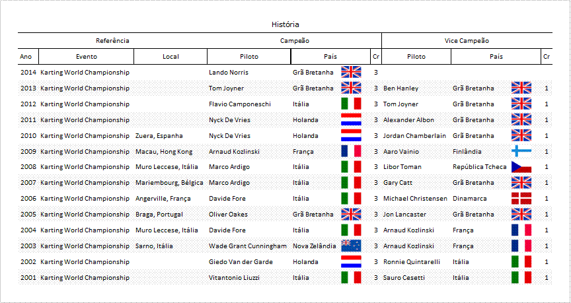Click the French flag in 2009 champion row
571x303 pixels.
[x=351, y=151]
